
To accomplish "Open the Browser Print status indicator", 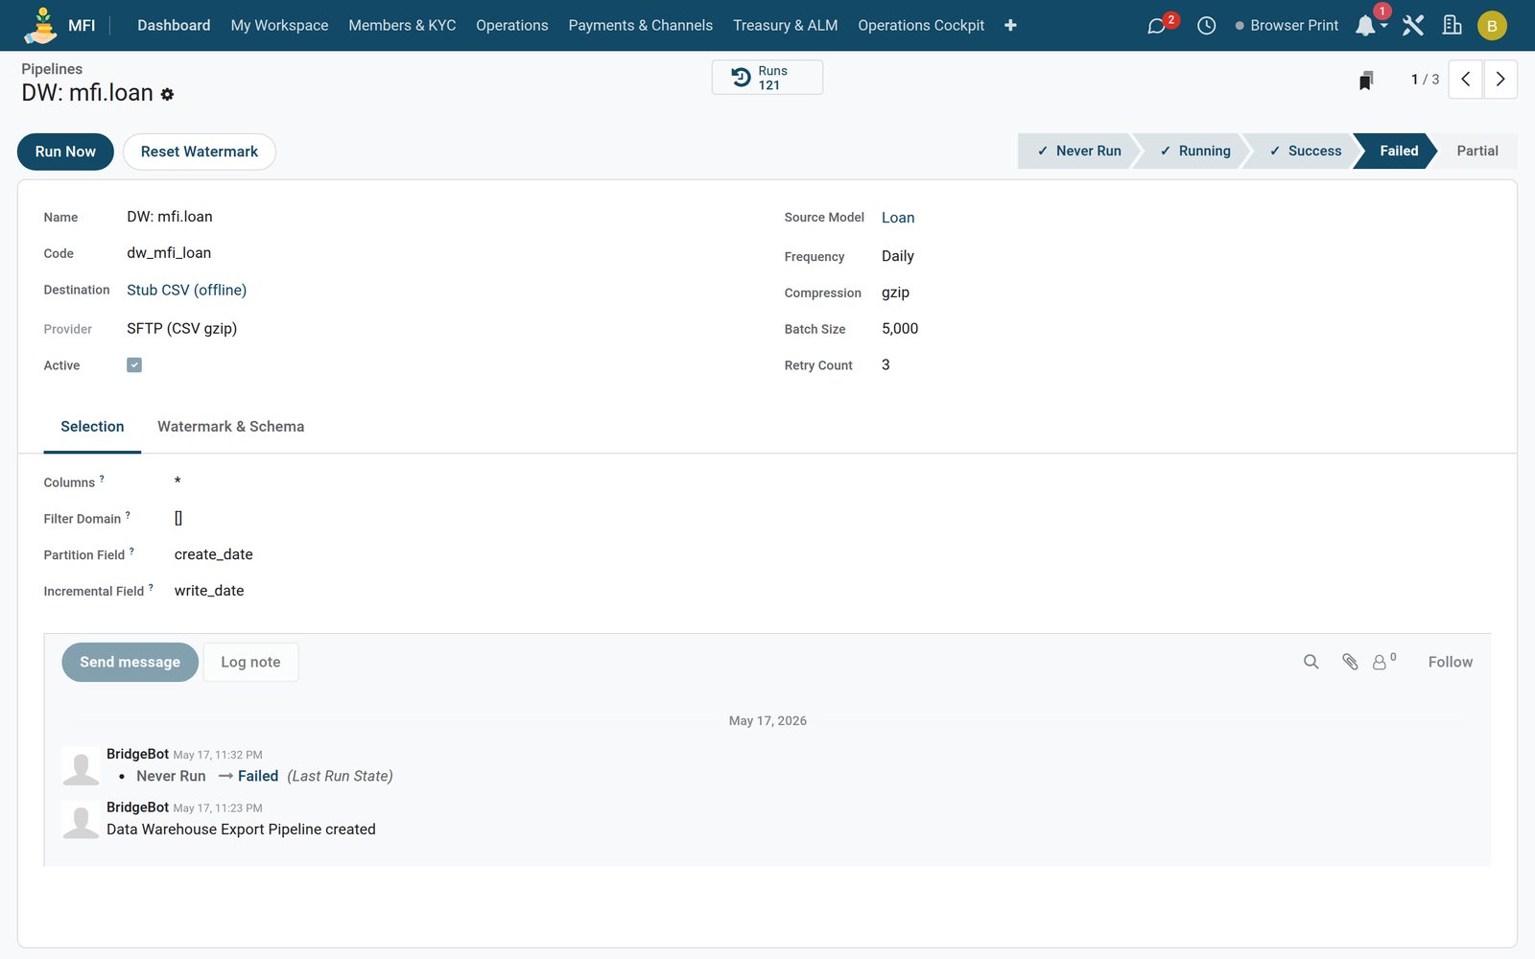I will point(1287,26).
